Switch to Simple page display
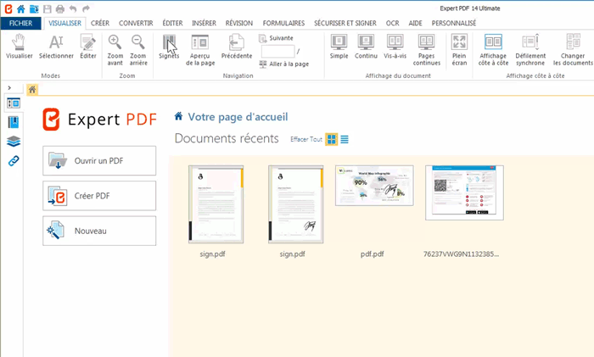The width and height of the screenshot is (594, 357). (339, 46)
